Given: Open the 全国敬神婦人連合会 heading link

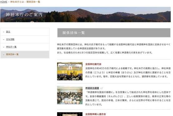Looking at the screenshot, I should point(96,114).
